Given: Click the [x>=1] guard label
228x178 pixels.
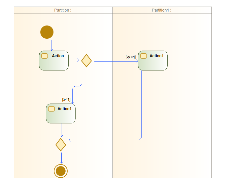Looking at the screenshot, I should [x=131, y=57].
